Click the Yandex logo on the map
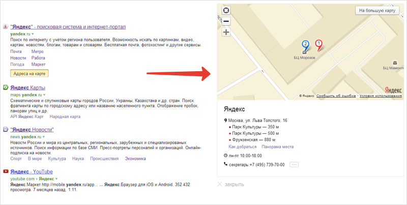Viewport: 407px width, 205px height. (393, 90)
